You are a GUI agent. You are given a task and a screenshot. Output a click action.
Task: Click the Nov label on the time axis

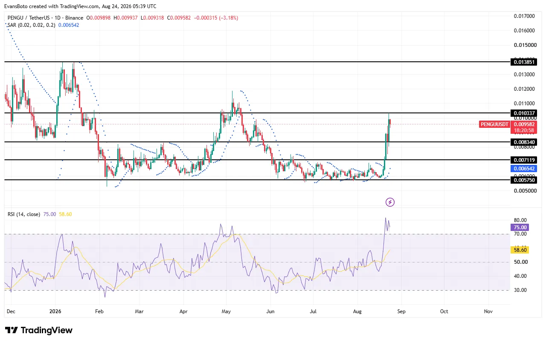tap(488, 311)
